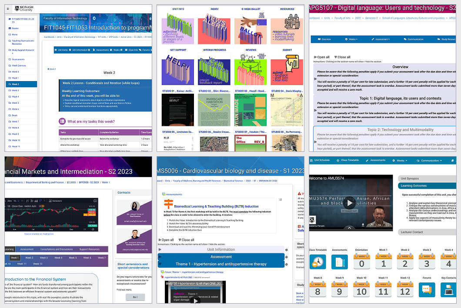Open the Class Timetable clock tile
Image resolution: width=461 pixels, height=308 pixels.
click(317, 262)
